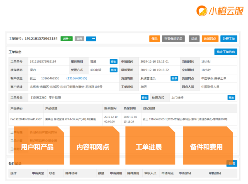Image resolution: width=248 pixels, height=184 pixels.
Task: Click the 产品信息 column header
Action: (51, 108)
